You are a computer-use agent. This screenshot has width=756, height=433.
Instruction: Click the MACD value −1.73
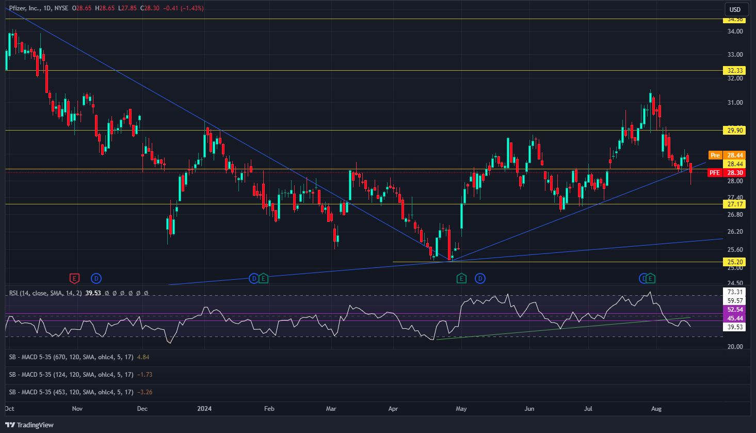point(145,375)
